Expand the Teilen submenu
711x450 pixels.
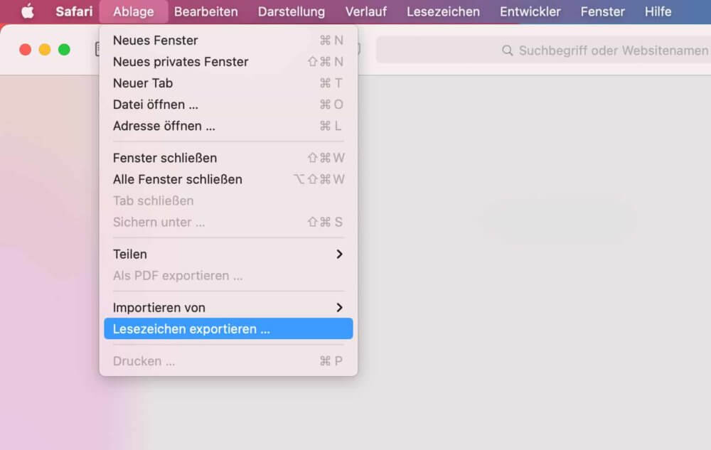pyautogui.click(x=228, y=254)
